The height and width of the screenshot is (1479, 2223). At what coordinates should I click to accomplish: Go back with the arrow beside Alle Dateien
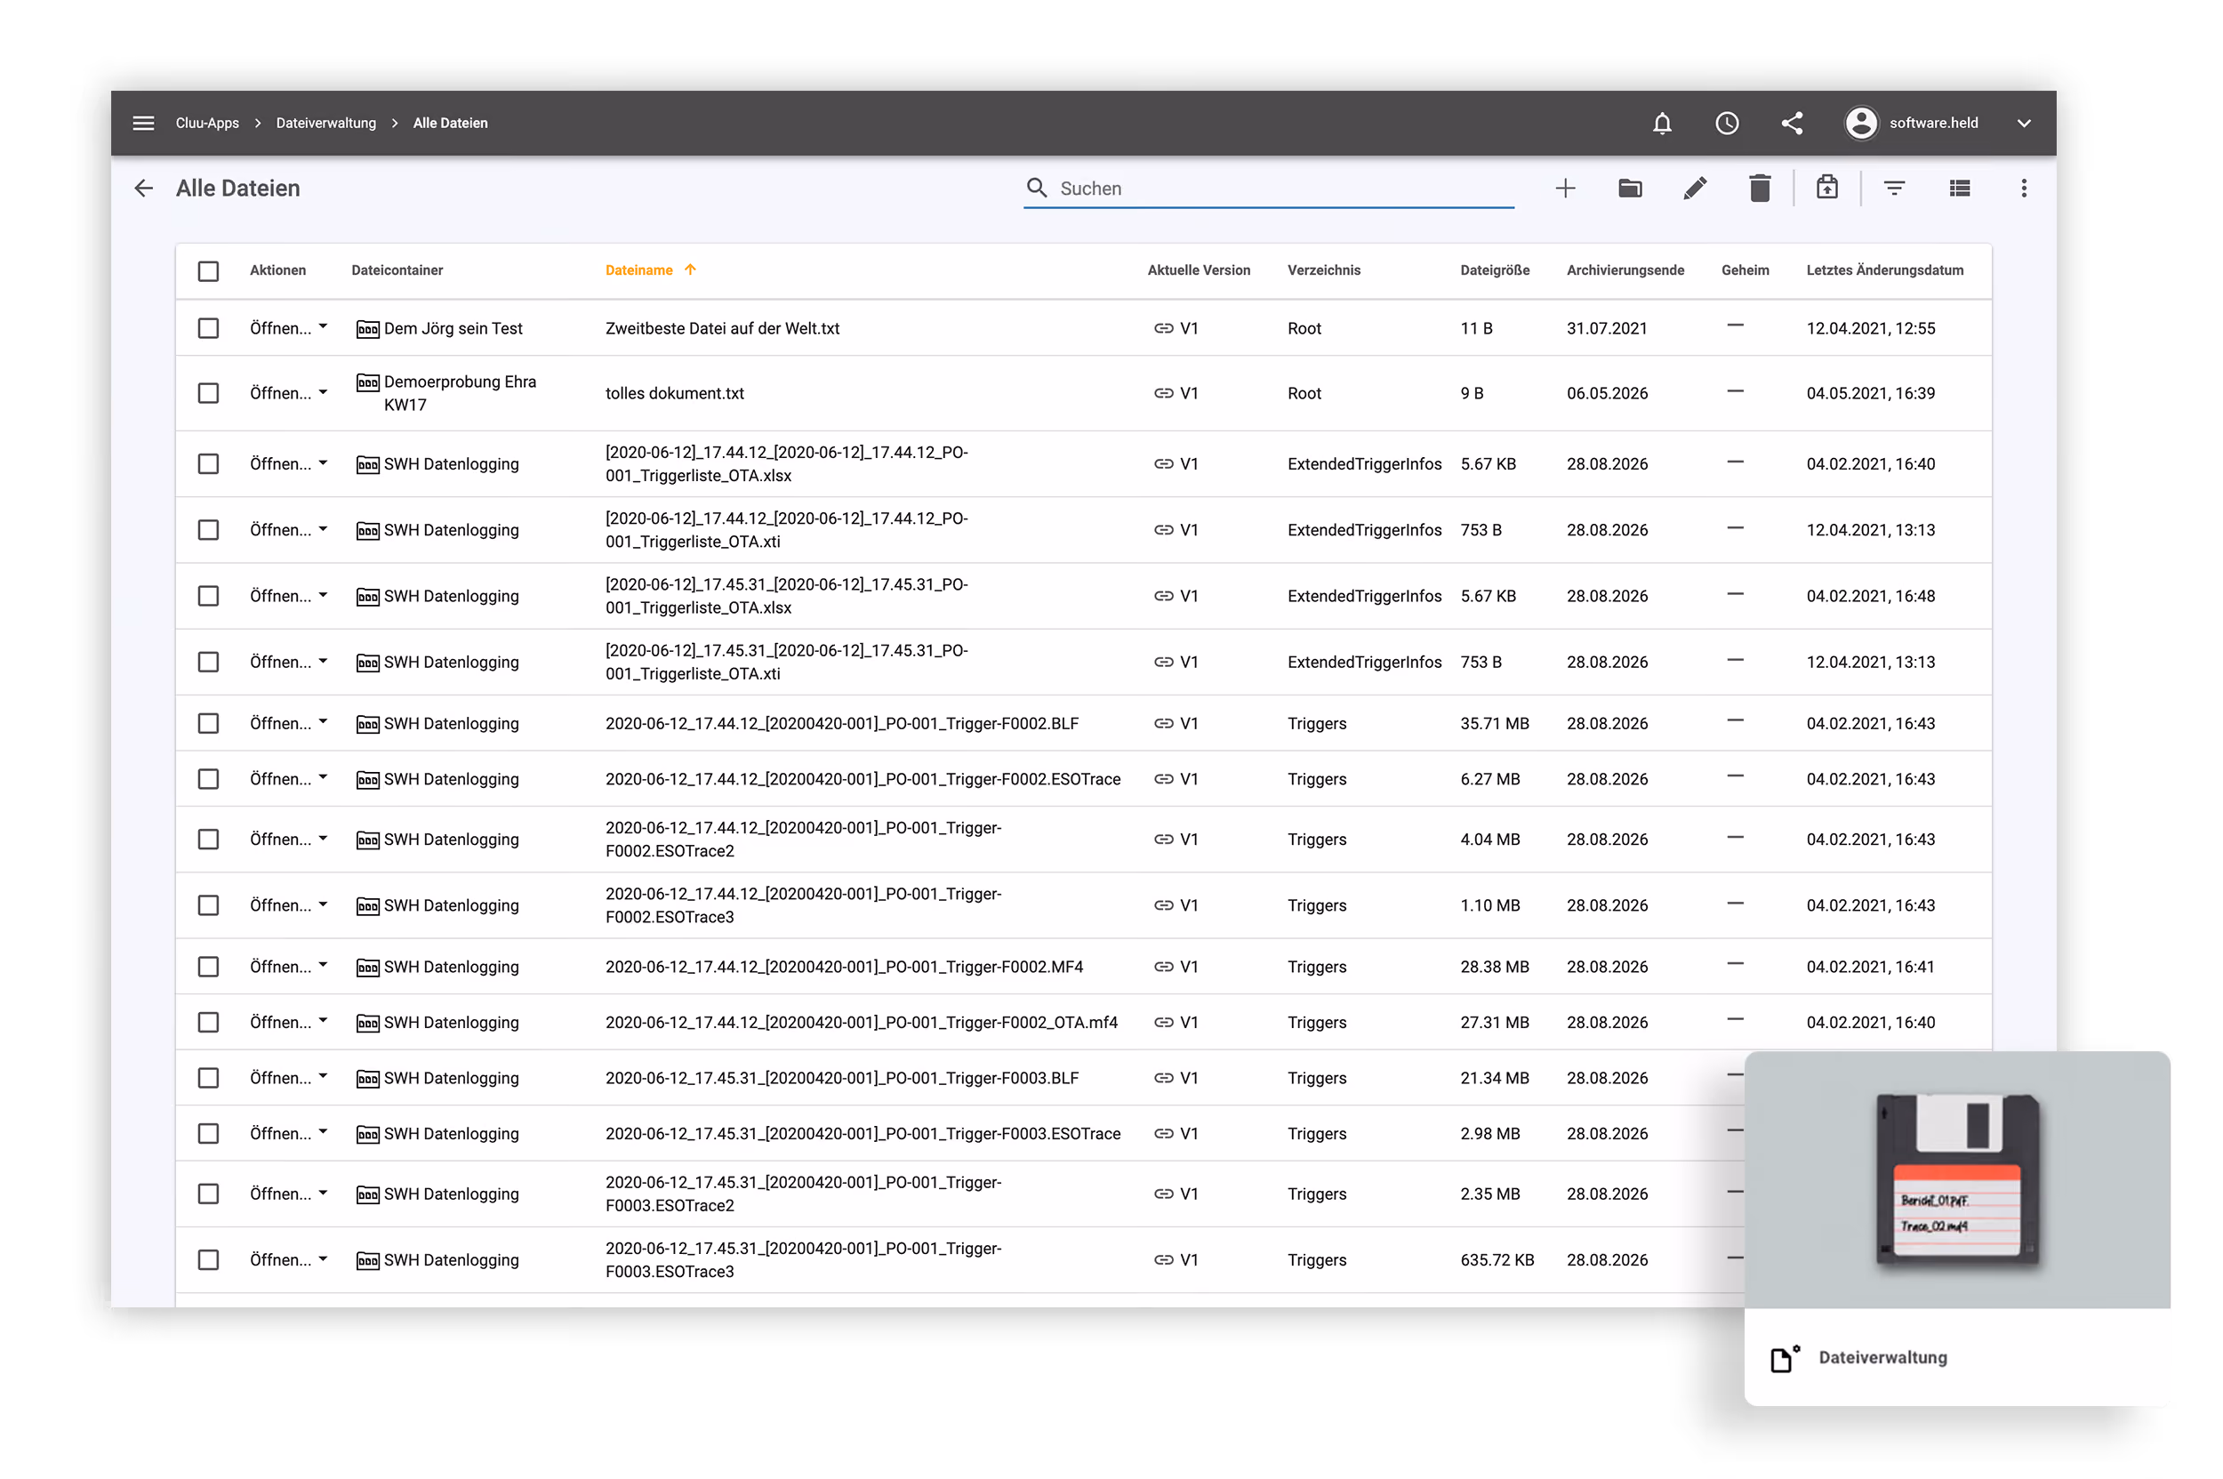(143, 188)
